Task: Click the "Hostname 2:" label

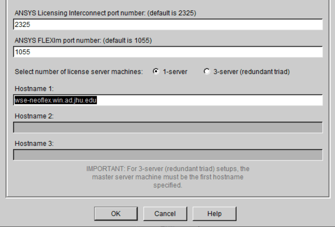Action: (34, 116)
